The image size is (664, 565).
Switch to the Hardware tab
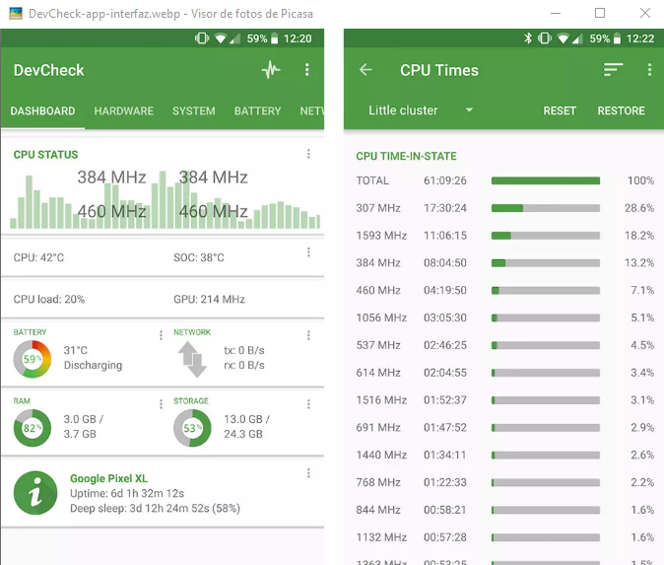point(123,111)
